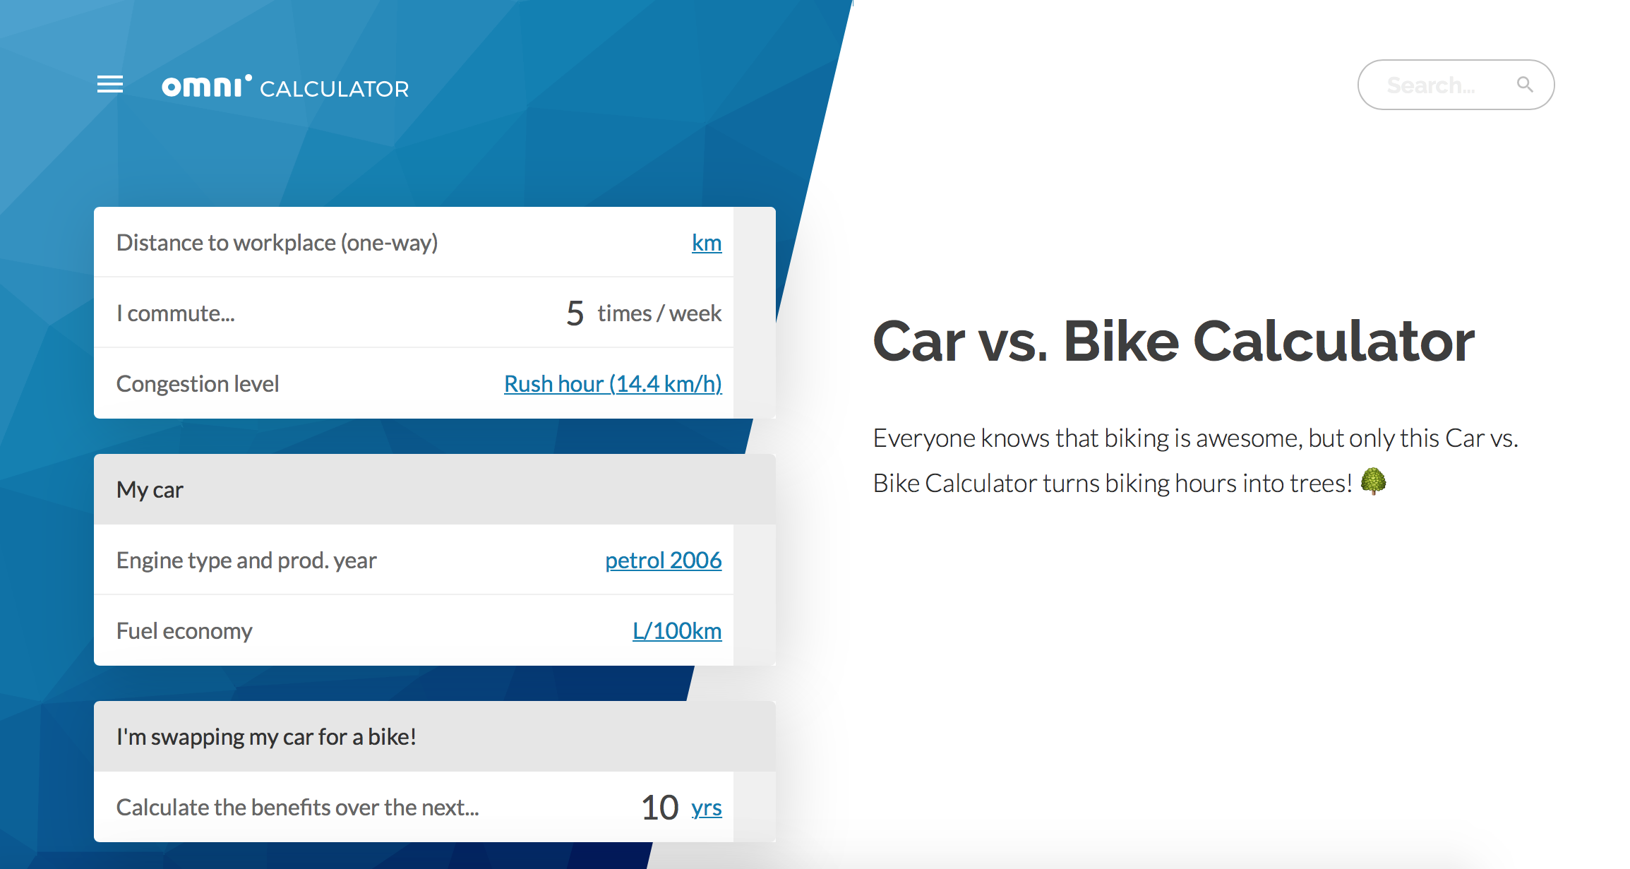This screenshot has width=1630, height=869.
Task: Change the L/100km fuel economy unit
Action: (x=677, y=630)
